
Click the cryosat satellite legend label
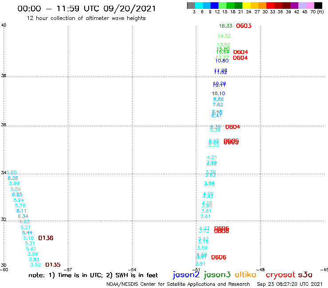click(x=280, y=275)
